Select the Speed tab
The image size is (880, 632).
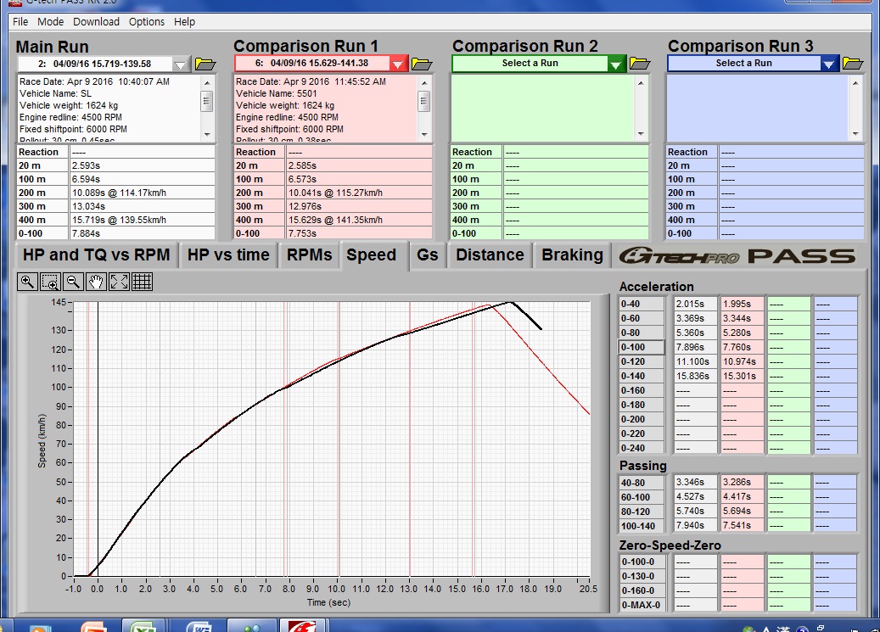pos(372,255)
